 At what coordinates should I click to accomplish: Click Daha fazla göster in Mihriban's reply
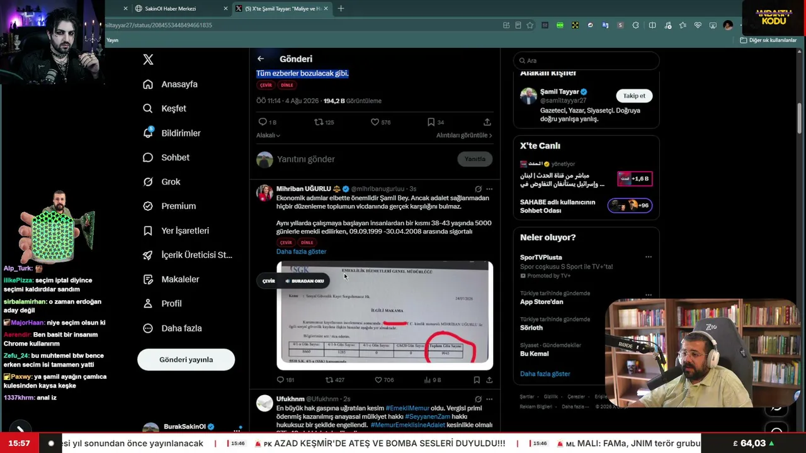pyautogui.click(x=301, y=252)
